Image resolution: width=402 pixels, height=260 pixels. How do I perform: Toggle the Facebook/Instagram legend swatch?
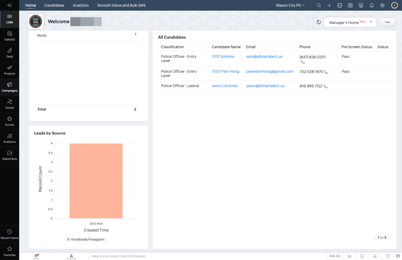(68, 239)
